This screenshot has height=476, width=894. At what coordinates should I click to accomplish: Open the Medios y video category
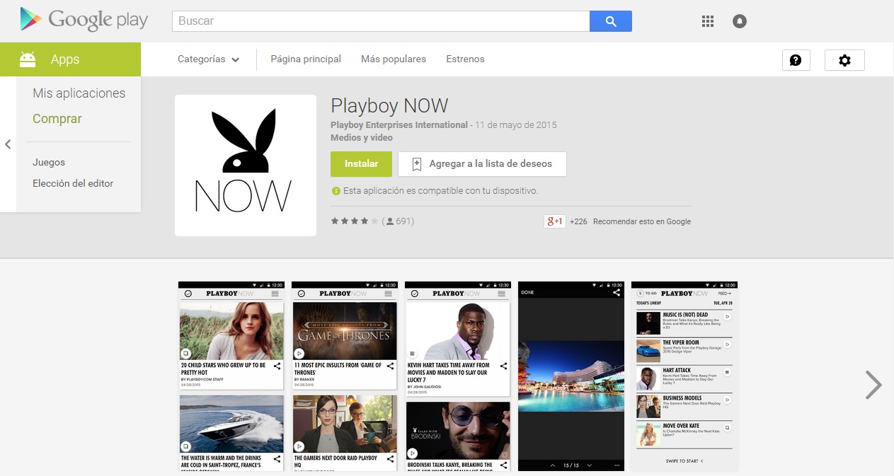362,138
